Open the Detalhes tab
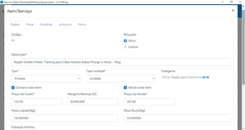The height and width of the screenshot is (130, 245). pyautogui.click(x=46, y=24)
